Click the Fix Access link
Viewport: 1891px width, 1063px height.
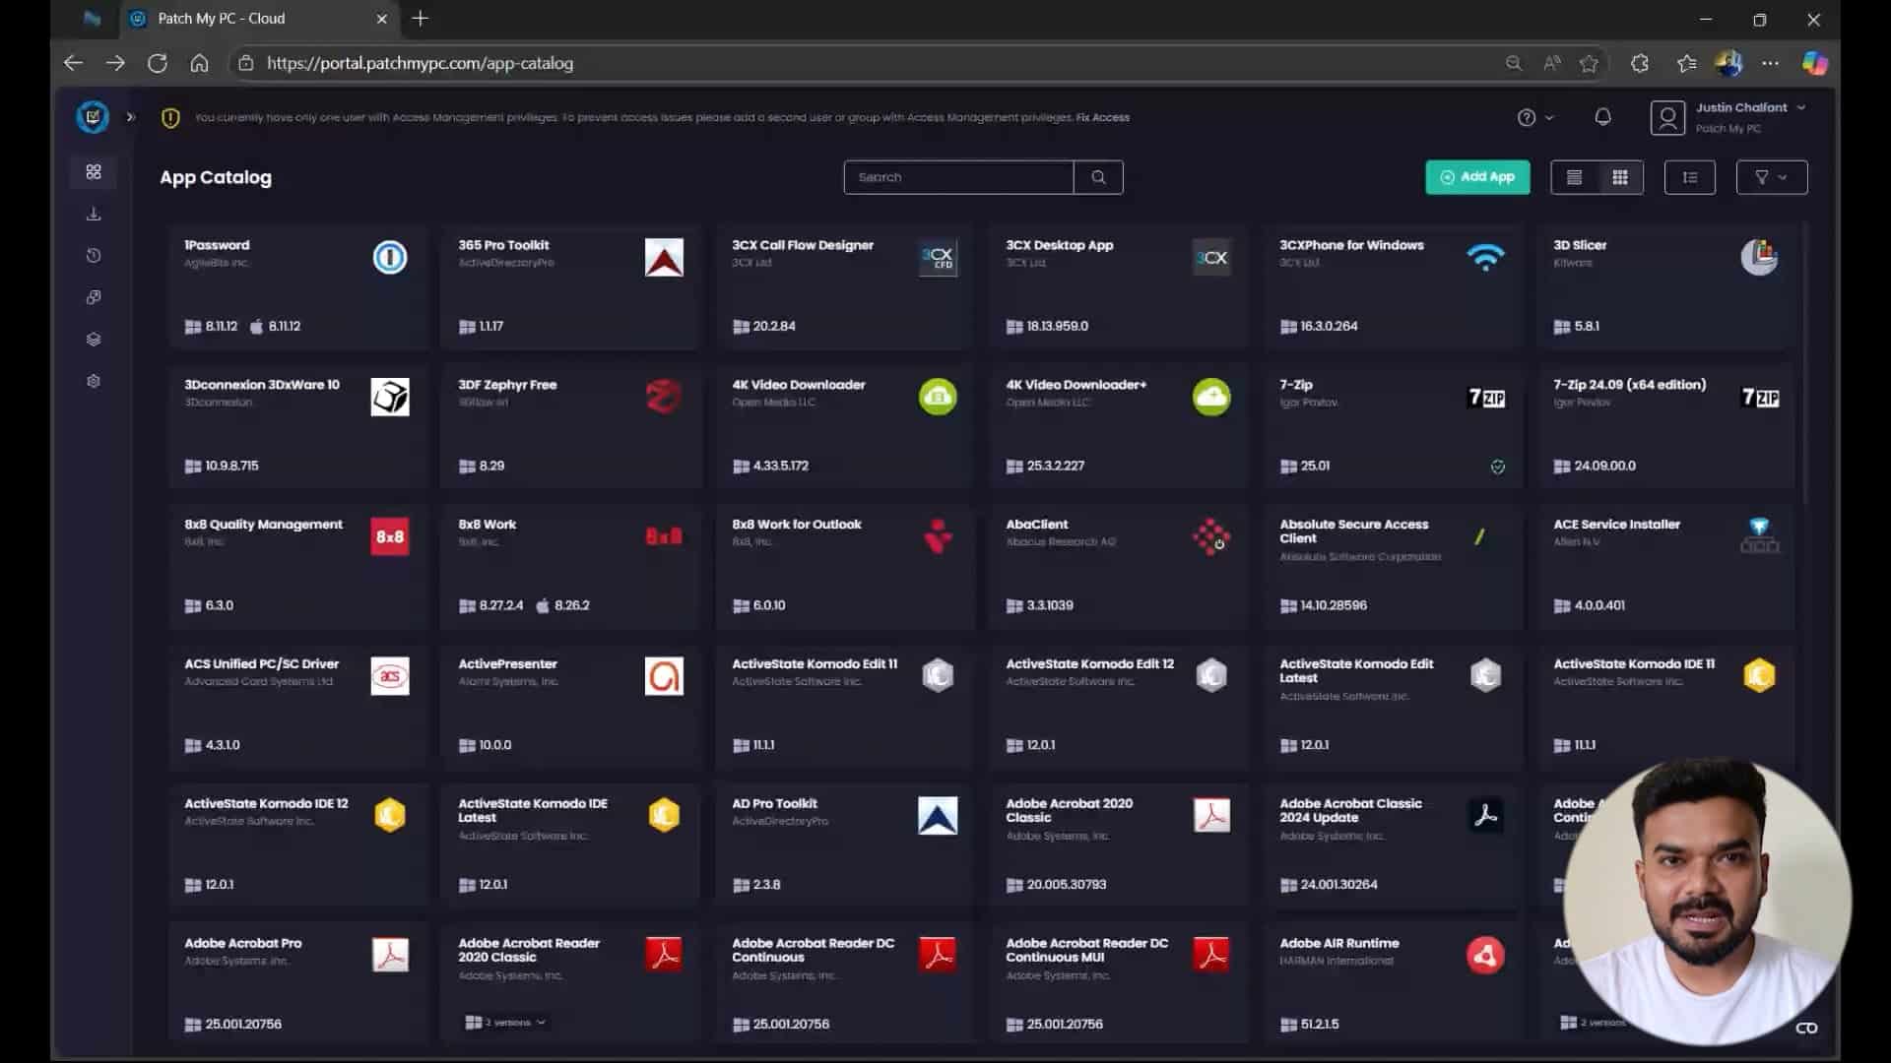tap(1103, 117)
